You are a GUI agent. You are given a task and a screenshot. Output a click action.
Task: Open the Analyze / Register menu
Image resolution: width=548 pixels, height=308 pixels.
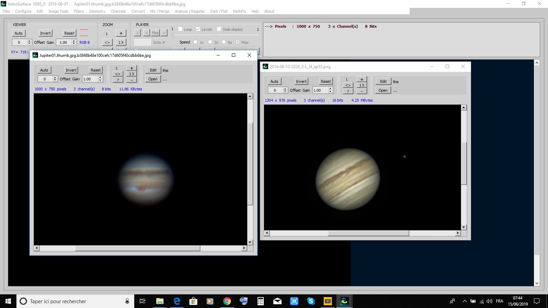click(x=190, y=11)
